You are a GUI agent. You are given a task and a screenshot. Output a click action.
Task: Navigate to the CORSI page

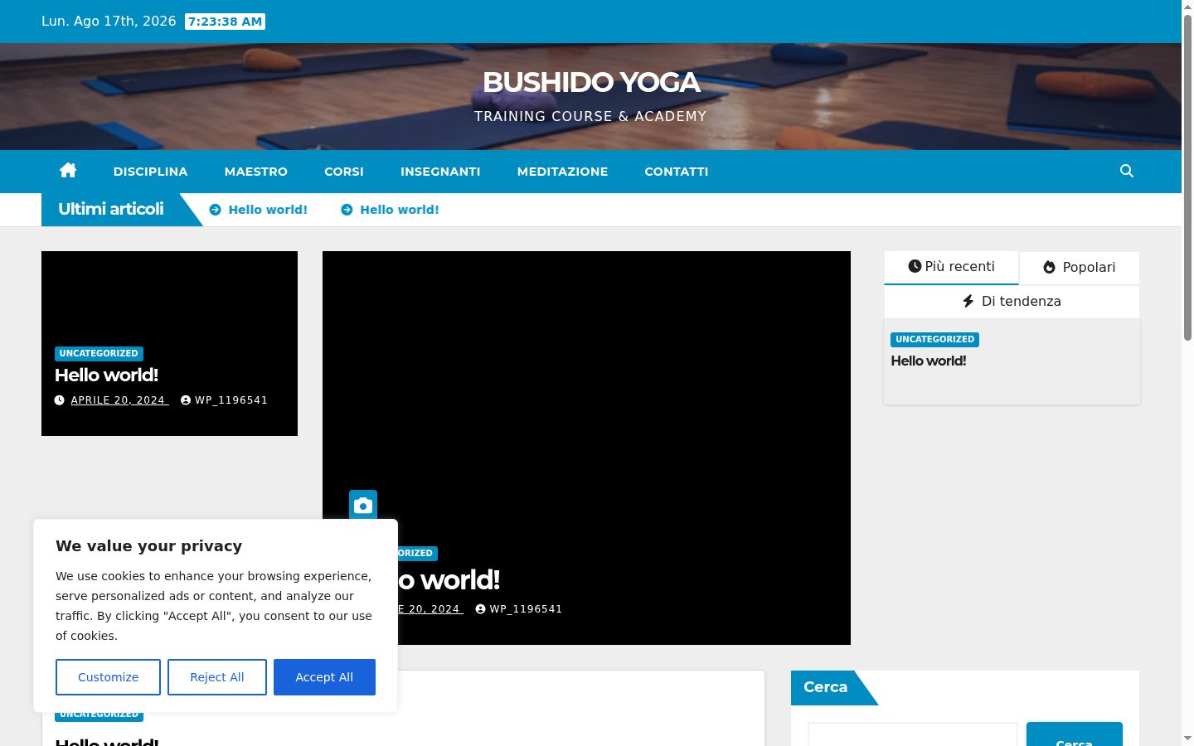pyautogui.click(x=344, y=172)
